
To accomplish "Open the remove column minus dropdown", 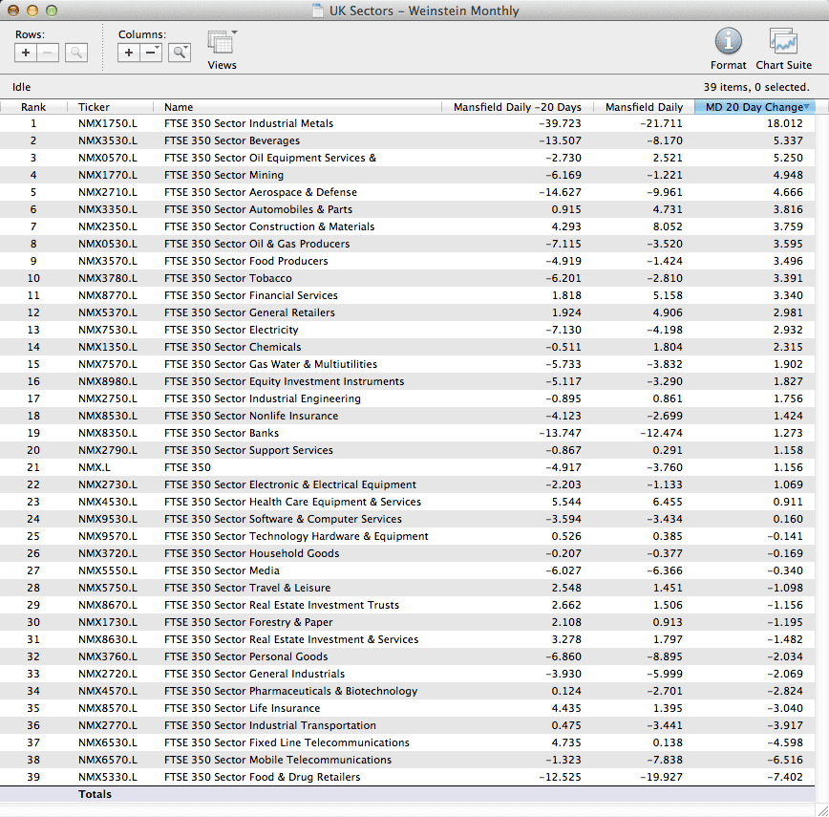I will tap(152, 53).
